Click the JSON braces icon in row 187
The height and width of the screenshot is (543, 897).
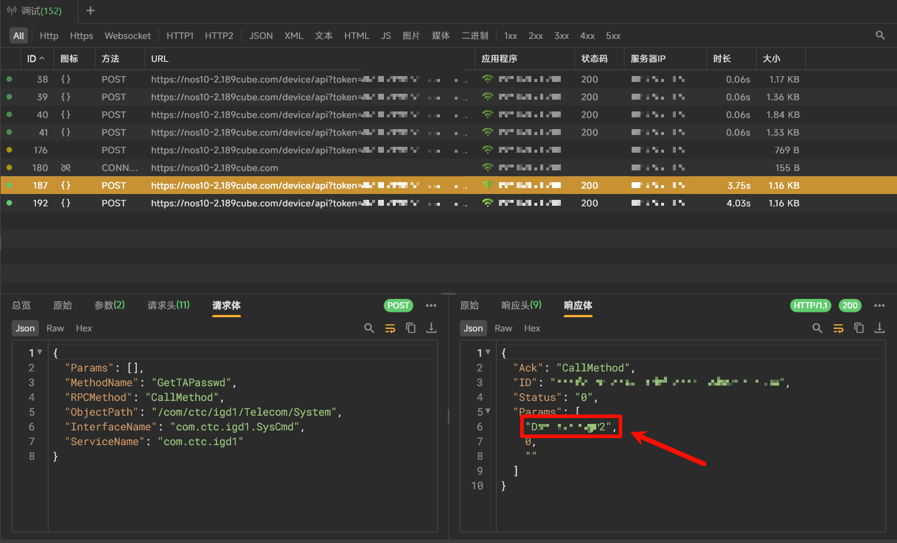(x=65, y=185)
